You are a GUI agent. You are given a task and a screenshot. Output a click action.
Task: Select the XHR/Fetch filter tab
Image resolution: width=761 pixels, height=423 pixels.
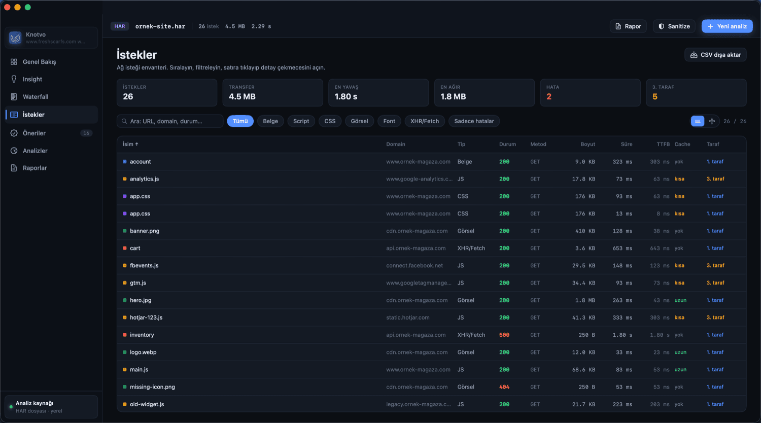425,121
